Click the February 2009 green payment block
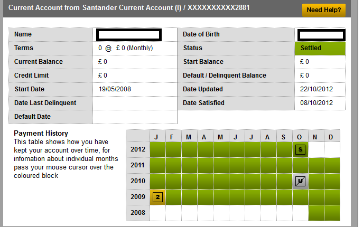The image size is (363, 227). [x=174, y=197]
